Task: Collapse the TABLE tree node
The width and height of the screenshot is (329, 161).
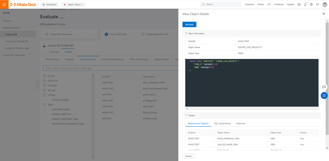Action: [x=44, y=104]
